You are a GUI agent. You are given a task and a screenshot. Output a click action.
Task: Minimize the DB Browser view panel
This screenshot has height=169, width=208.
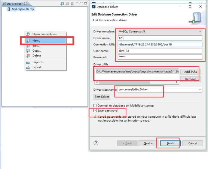point(81,3)
